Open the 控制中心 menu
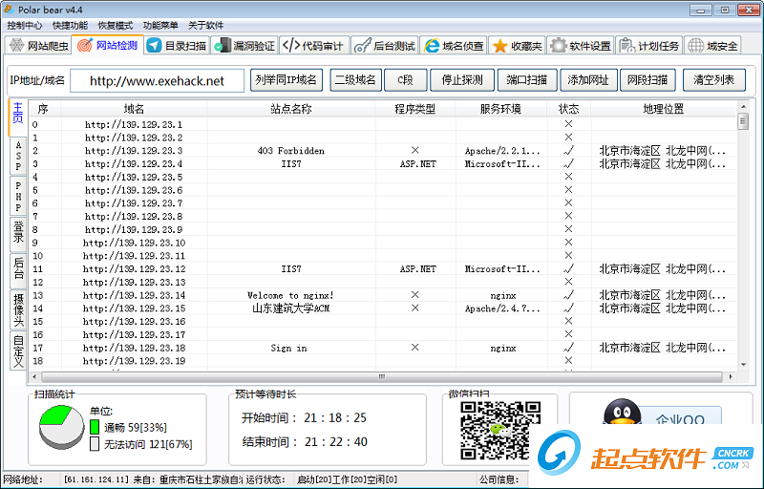This screenshot has height=489, width=764. tap(25, 26)
